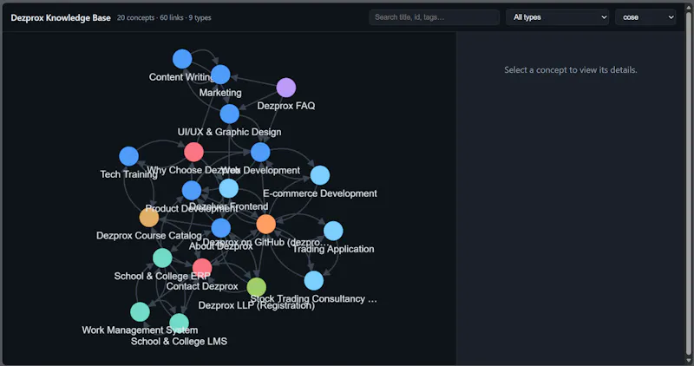Click the School & College LMS node
Image resolution: width=694 pixels, height=366 pixels.
[x=180, y=324]
